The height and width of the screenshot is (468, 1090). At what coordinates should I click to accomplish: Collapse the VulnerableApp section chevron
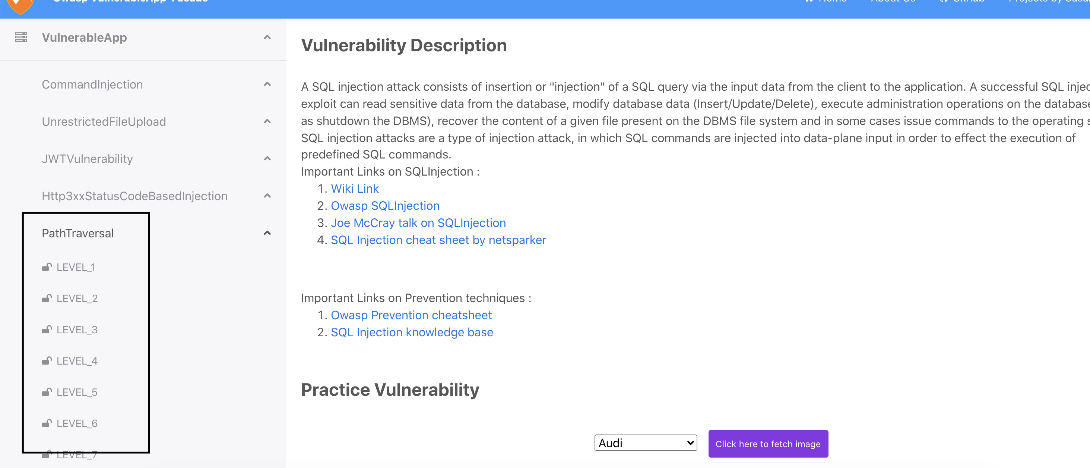(x=267, y=37)
